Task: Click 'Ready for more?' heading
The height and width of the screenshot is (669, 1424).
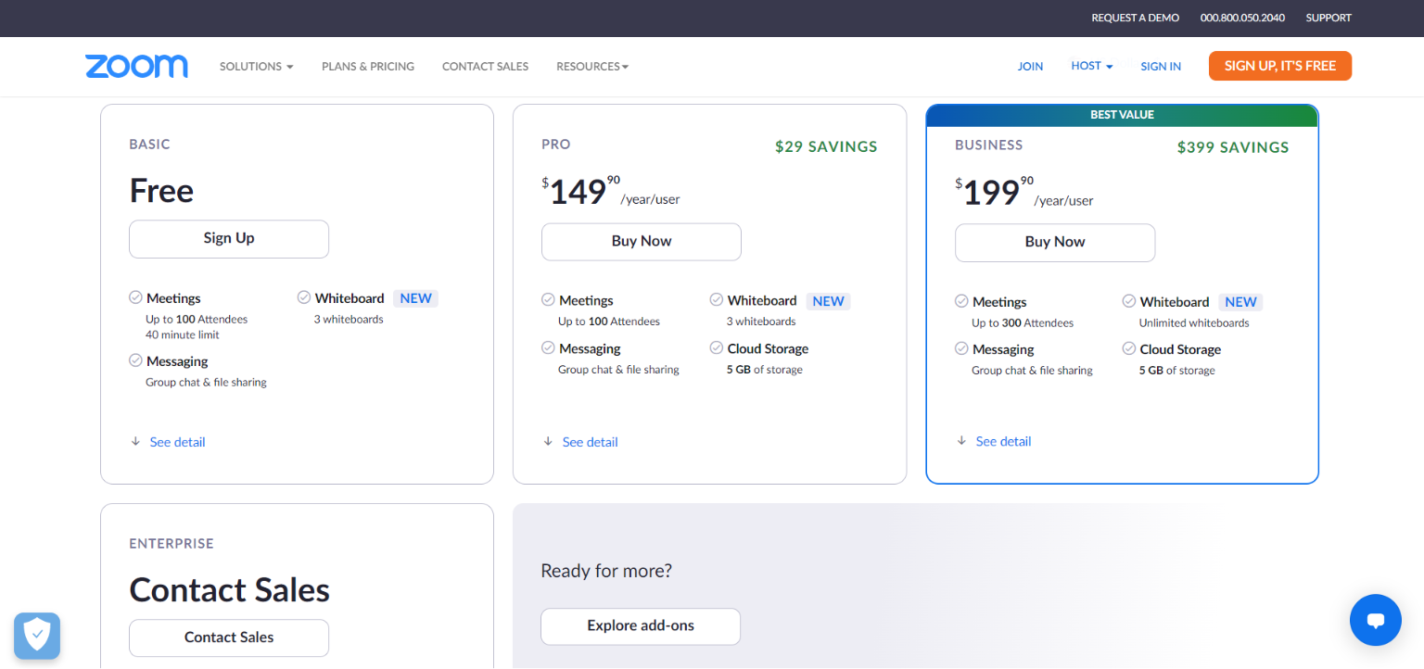Action: coord(606,571)
